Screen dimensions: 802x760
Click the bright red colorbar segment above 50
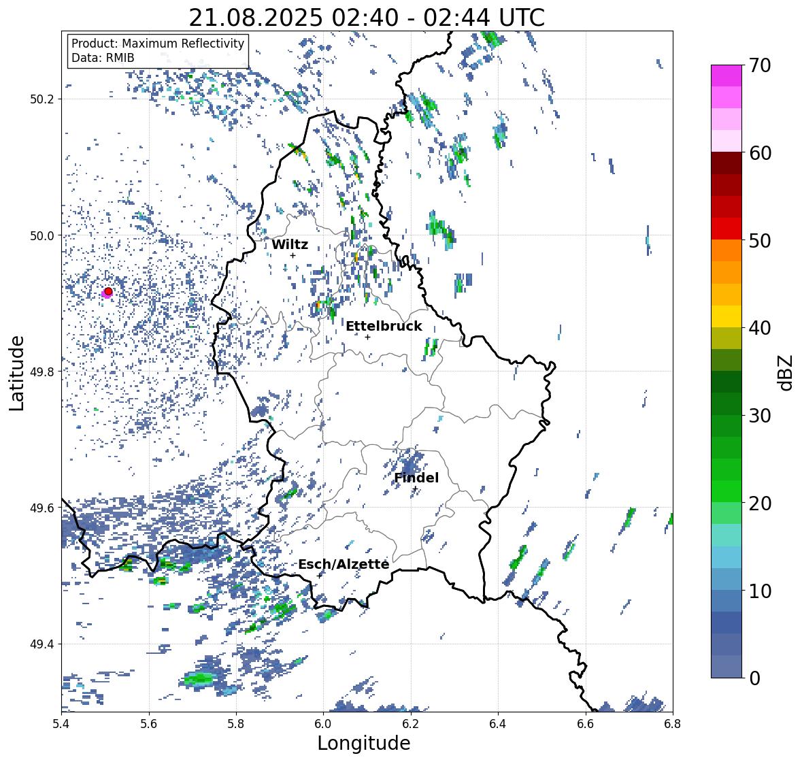[x=726, y=229]
